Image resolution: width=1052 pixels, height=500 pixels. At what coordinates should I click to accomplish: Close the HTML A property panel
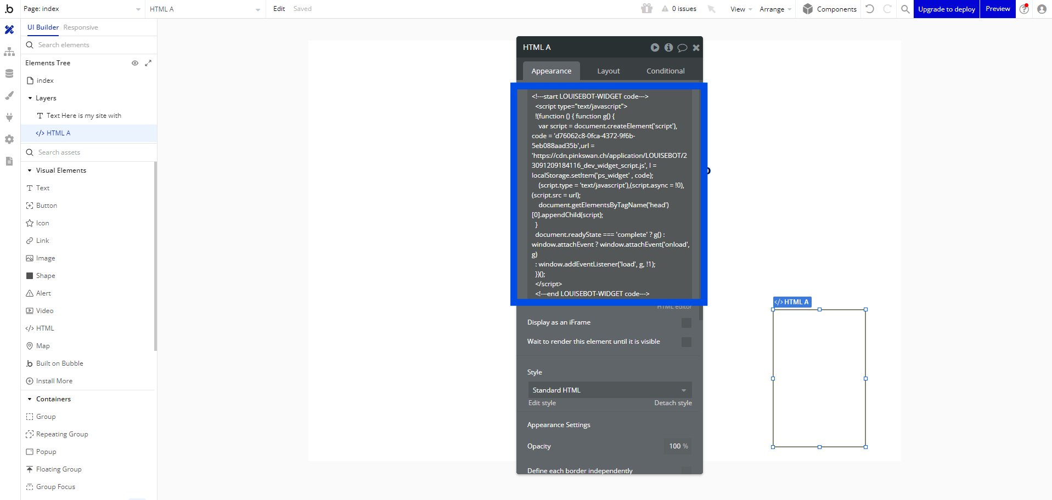[696, 48]
